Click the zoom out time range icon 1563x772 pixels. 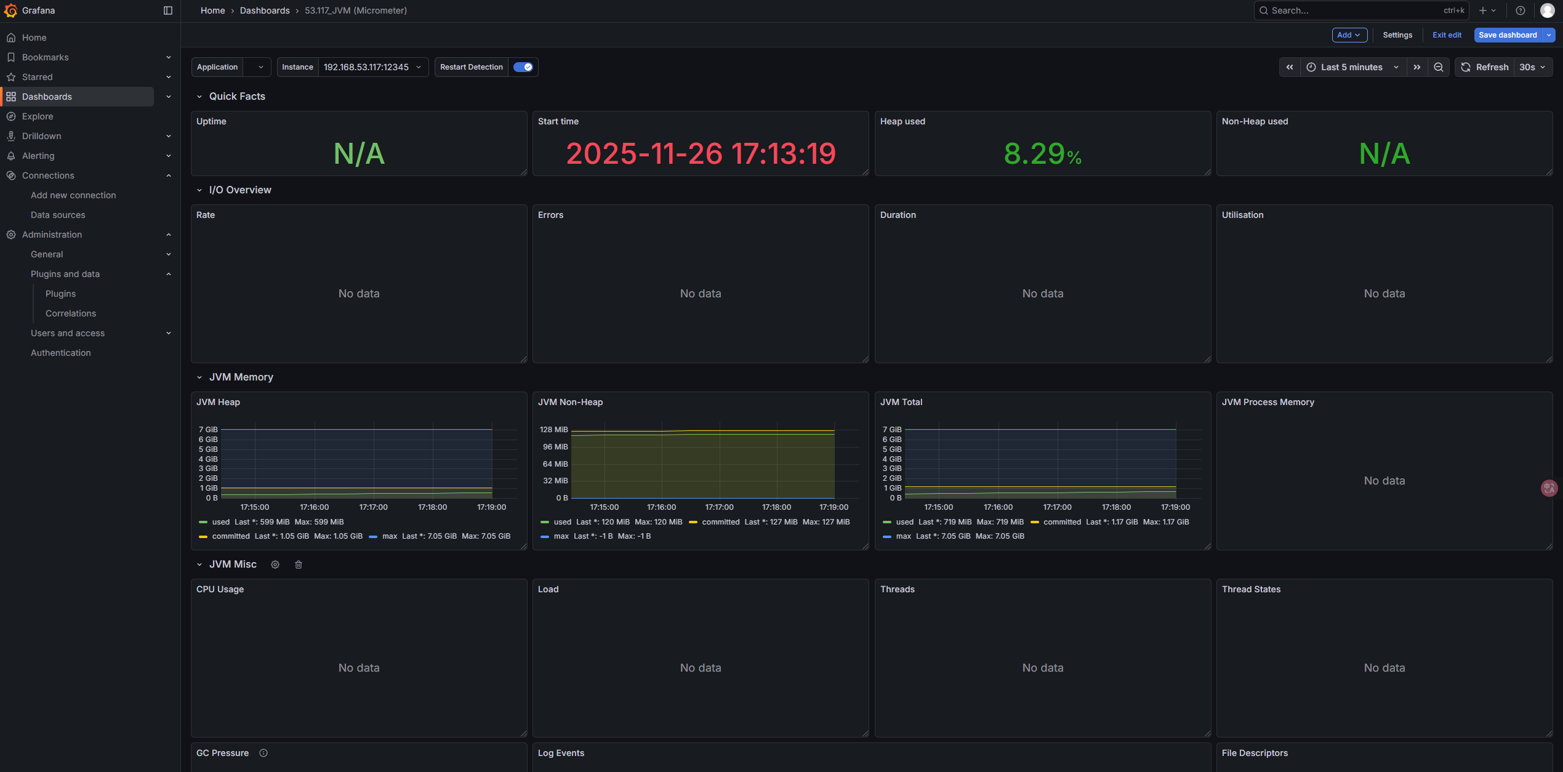tap(1439, 67)
